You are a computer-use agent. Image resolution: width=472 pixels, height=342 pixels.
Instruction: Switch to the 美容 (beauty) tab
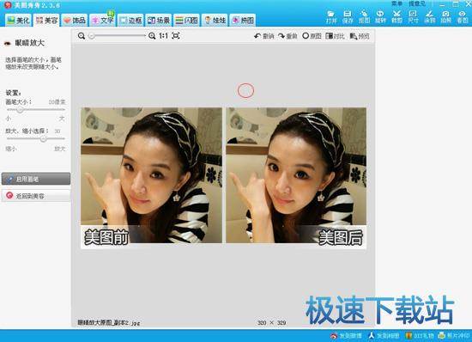tap(46, 20)
